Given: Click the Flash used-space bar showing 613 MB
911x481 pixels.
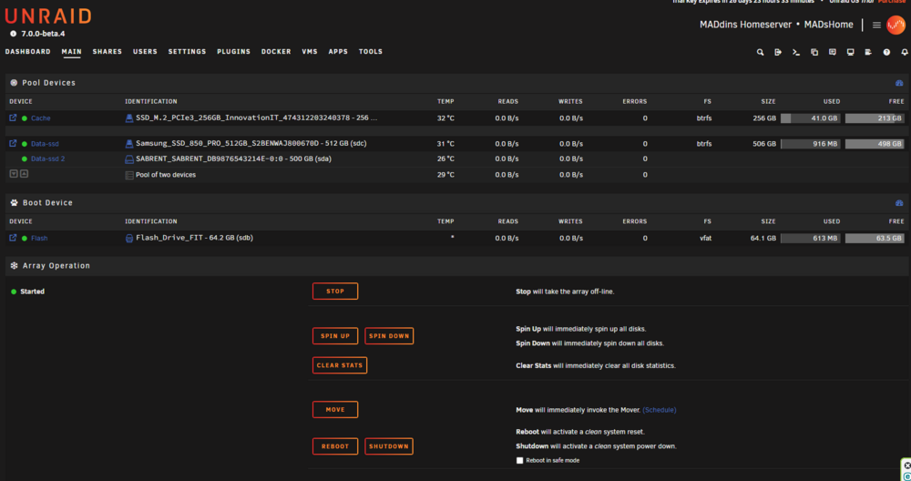Looking at the screenshot, I should [811, 238].
